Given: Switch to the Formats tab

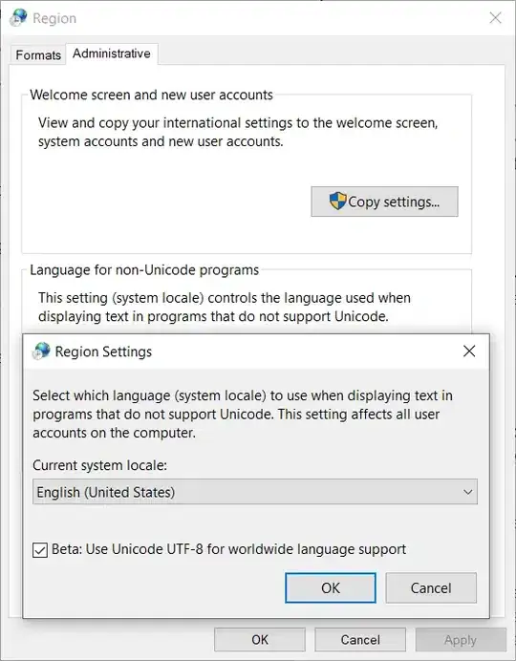Looking at the screenshot, I should point(38,54).
